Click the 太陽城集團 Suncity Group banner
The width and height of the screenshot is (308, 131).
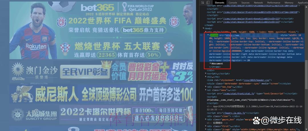[101, 115]
